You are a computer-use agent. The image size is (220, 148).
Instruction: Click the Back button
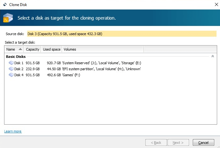tap(156, 143)
